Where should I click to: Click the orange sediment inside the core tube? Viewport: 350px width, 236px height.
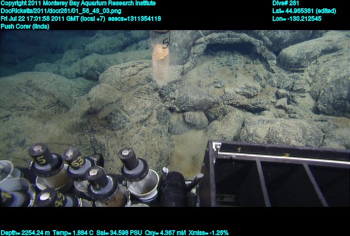[160, 61]
